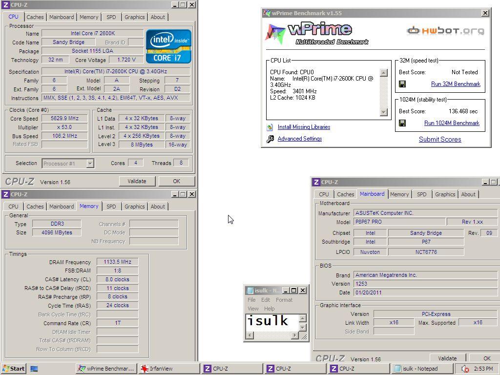
Task: Click the Level 3 cache 8 MBytes value
Action: click(x=142, y=145)
